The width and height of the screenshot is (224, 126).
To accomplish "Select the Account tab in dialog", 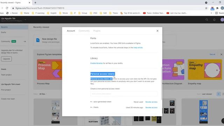I will pos(71,31).
